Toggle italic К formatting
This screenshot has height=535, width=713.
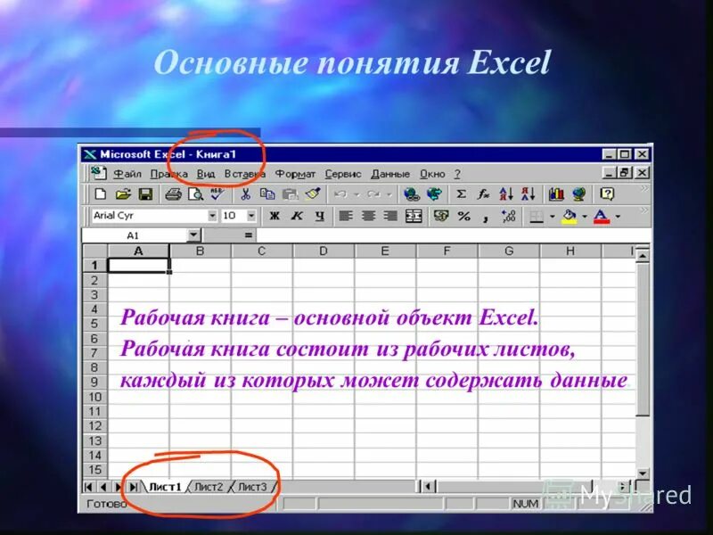tap(297, 216)
